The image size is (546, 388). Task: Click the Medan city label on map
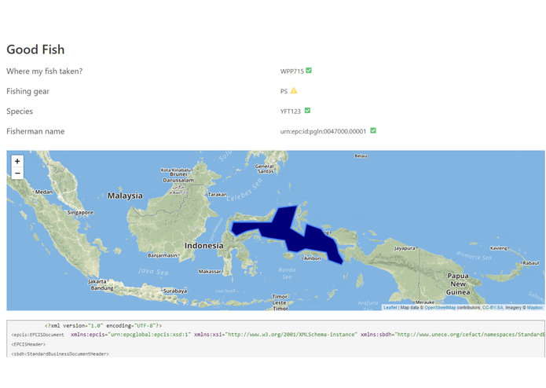point(44,192)
